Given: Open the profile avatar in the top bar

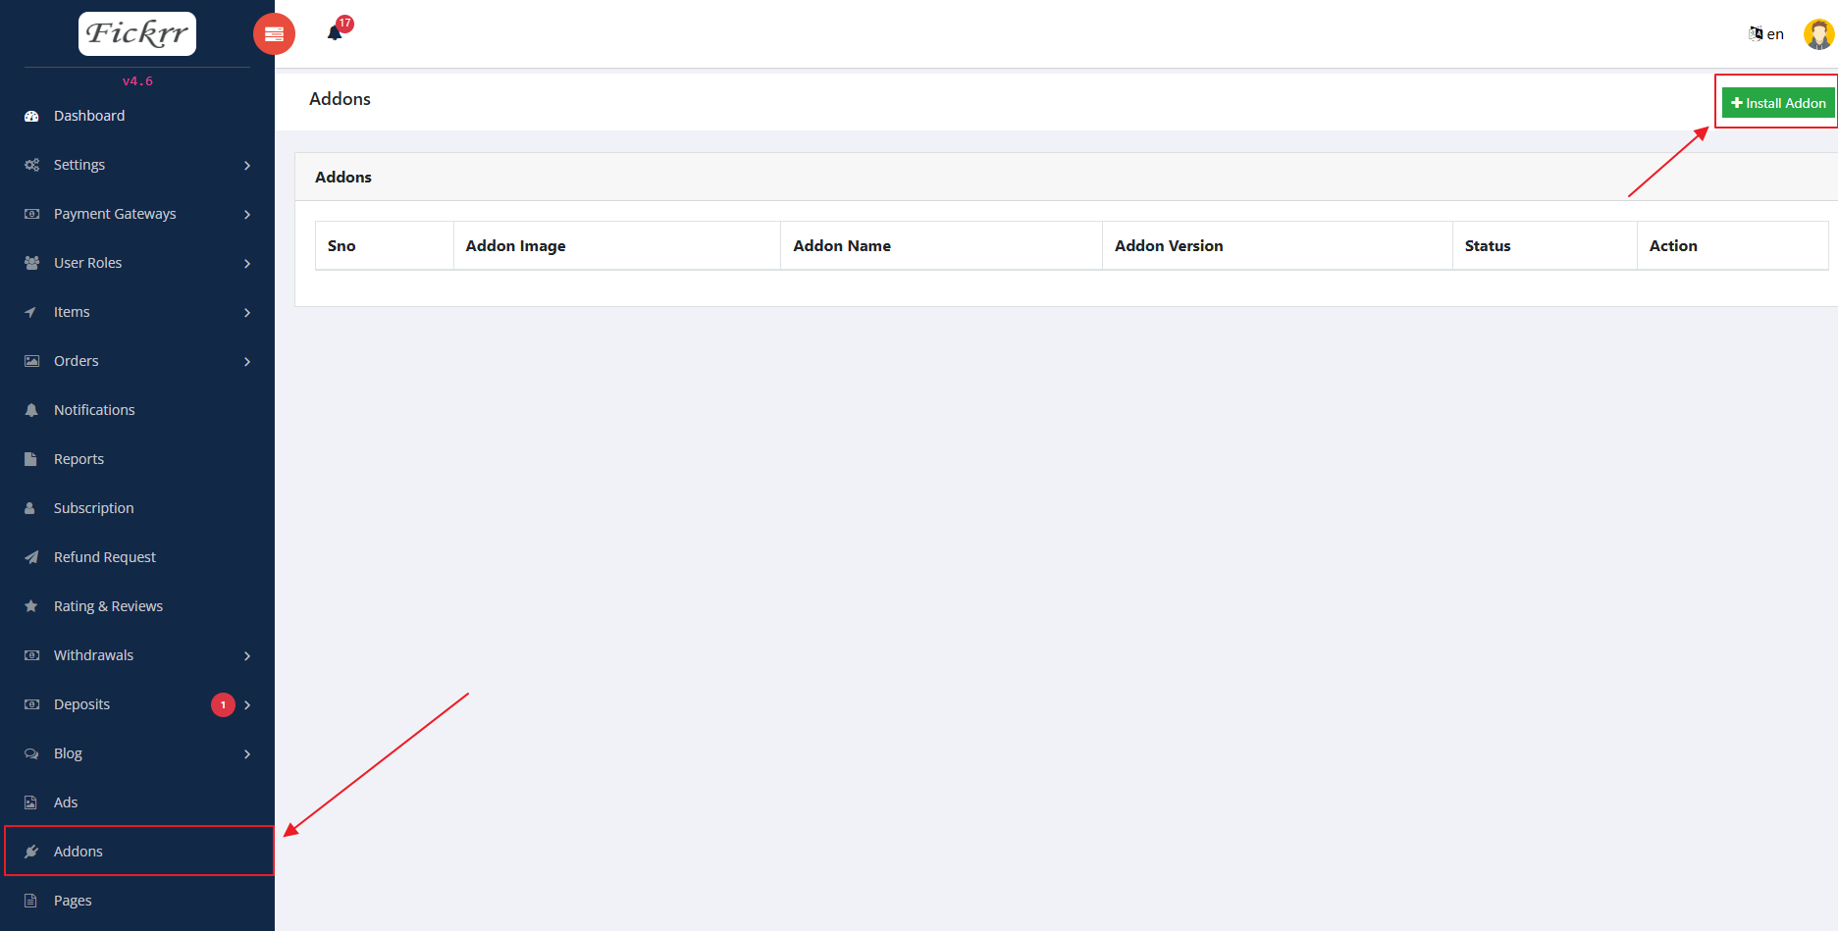Looking at the screenshot, I should click(x=1818, y=32).
